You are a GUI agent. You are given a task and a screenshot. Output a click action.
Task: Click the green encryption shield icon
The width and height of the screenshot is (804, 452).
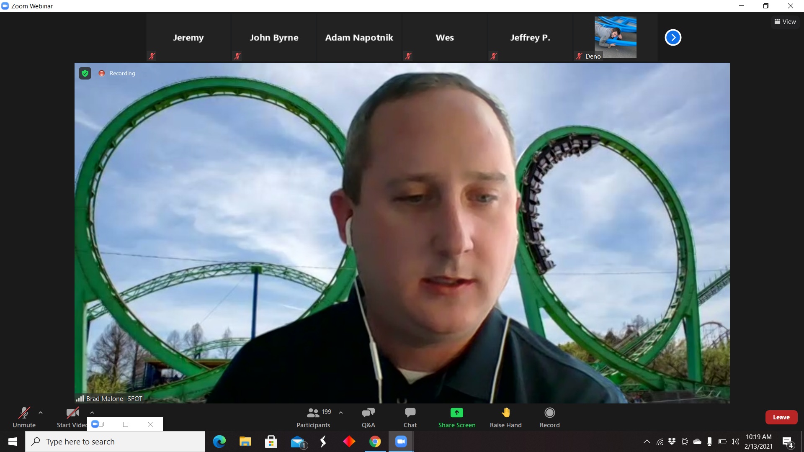pos(85,73)
